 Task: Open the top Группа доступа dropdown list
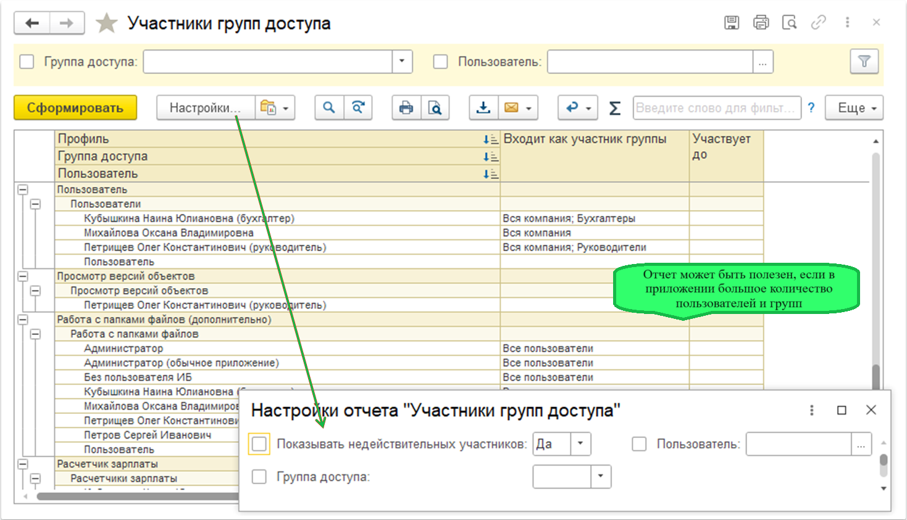pyautogui.click(x=402, y=62)
